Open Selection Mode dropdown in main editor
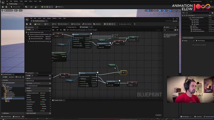 [16, 7]
